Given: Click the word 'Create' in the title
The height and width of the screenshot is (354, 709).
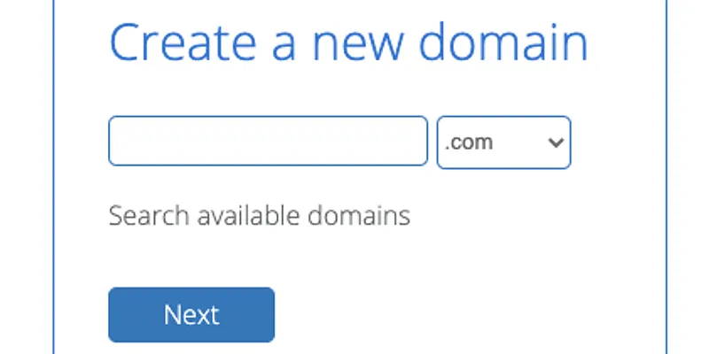Looking at the screenshot, I should click(x=183, y=42).
